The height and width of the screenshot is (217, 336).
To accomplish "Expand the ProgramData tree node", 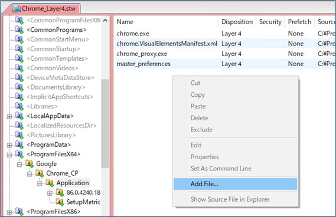I will pos(9,145).
